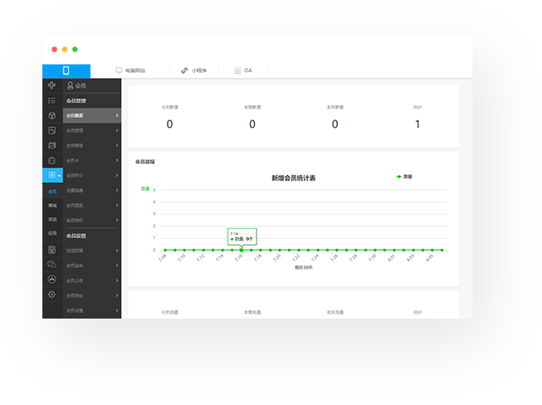Open the gear settings icon in the sidebar

pos(52,294)
